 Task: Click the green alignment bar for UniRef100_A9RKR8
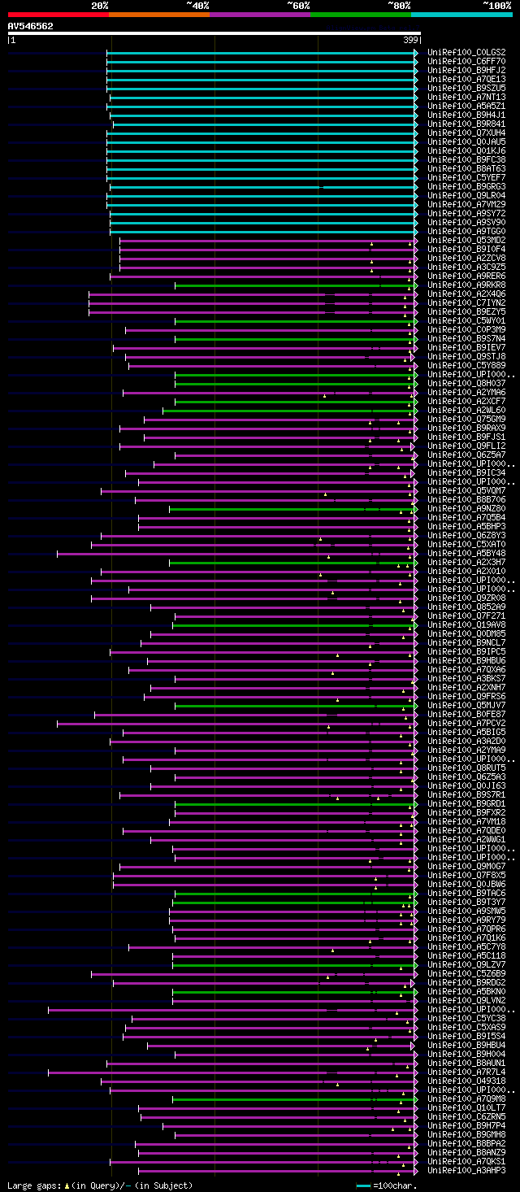(x=297, y=285)
